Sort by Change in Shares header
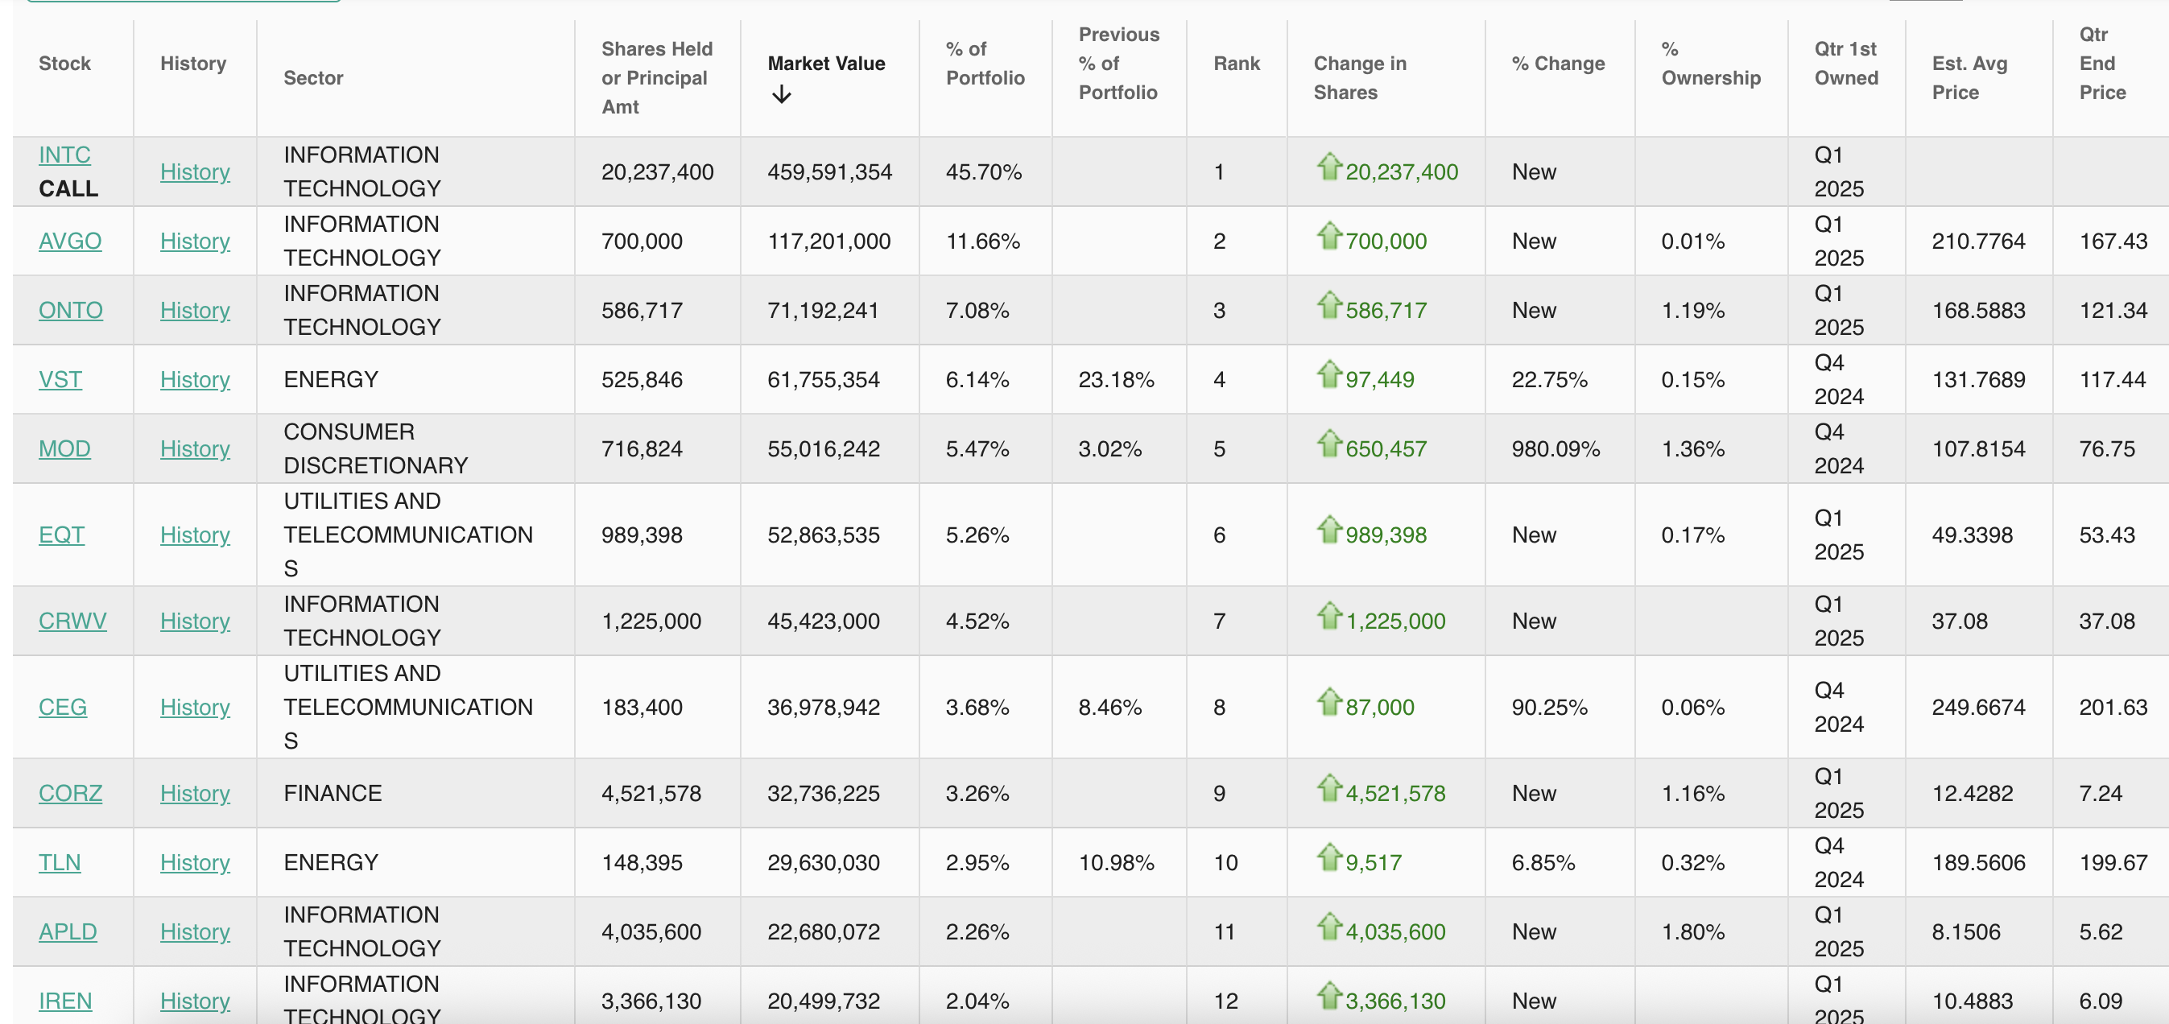 (1359, 77)
